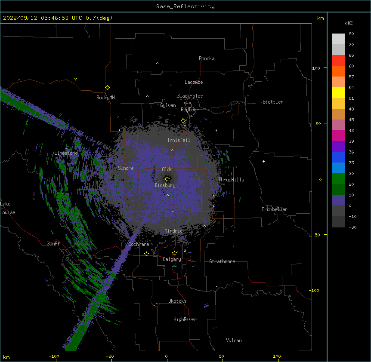Click the 0.7(deg) elevation angle text
Viewport: 371px width, 362px height.
click(99, 18)
